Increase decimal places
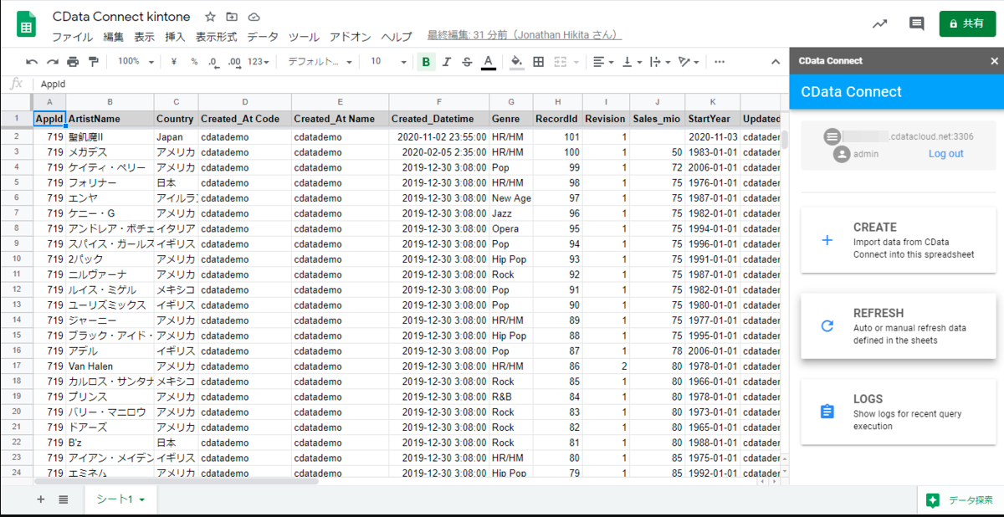 [x=234, y=62]
